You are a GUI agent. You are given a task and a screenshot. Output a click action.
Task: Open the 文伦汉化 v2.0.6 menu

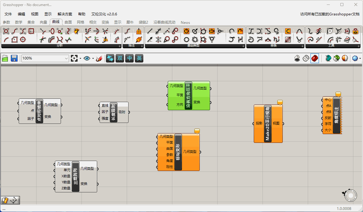point(104,14)
